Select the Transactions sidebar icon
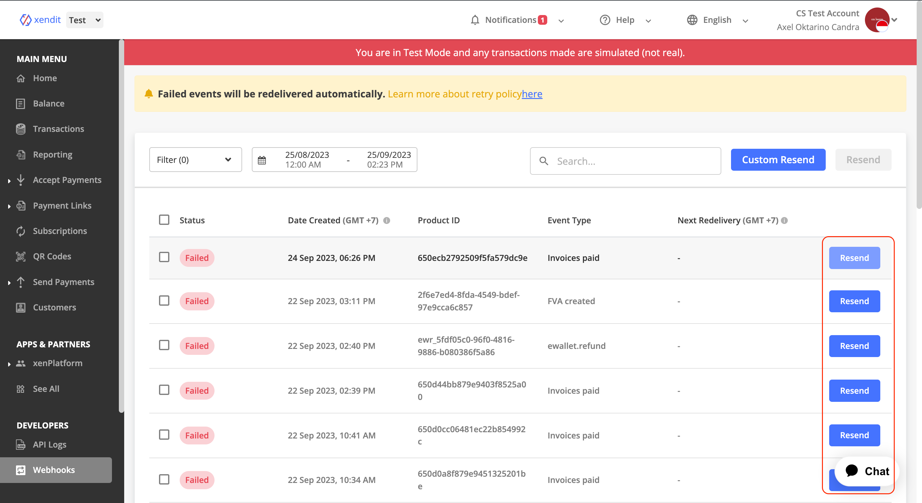Image resolution: width=922 pixels, height=503 pixels. (21, 129)
